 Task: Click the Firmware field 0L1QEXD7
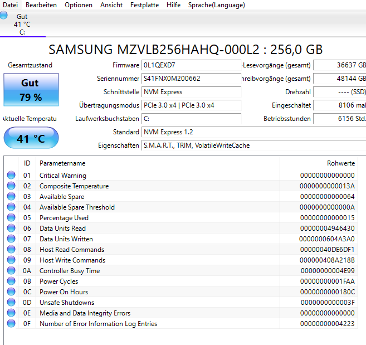point(191,65)
